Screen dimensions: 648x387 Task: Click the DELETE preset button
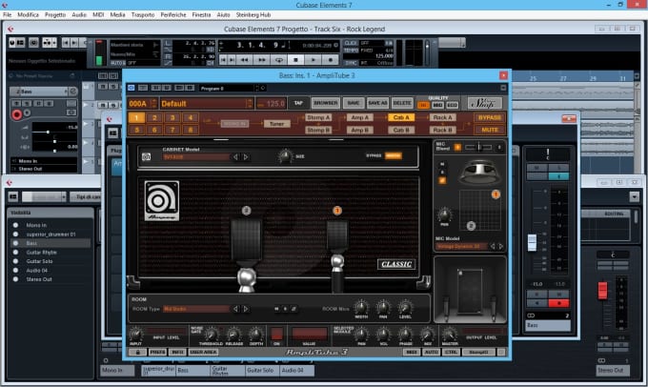click(x=402, y=103)
